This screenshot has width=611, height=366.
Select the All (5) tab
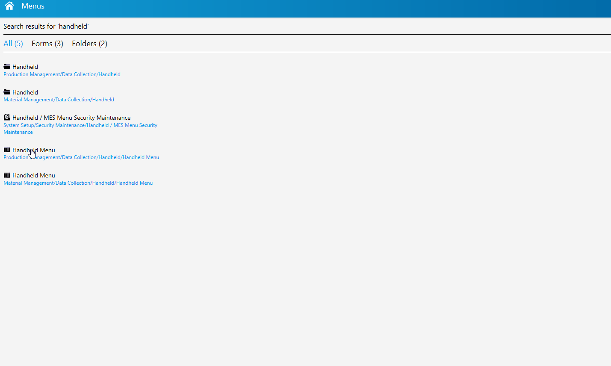(x=13, y=44)
